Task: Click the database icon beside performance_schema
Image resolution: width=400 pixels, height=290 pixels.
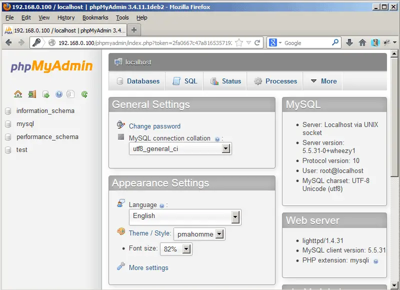Action: coord(8,137)
